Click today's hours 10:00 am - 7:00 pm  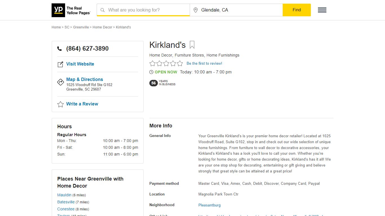pyautogui.click(x=213, y=72)
